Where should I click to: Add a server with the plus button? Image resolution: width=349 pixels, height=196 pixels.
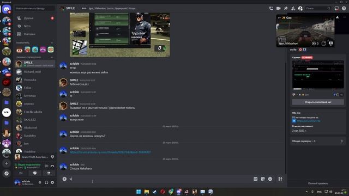pyautogui.click(x=7, y=163)
